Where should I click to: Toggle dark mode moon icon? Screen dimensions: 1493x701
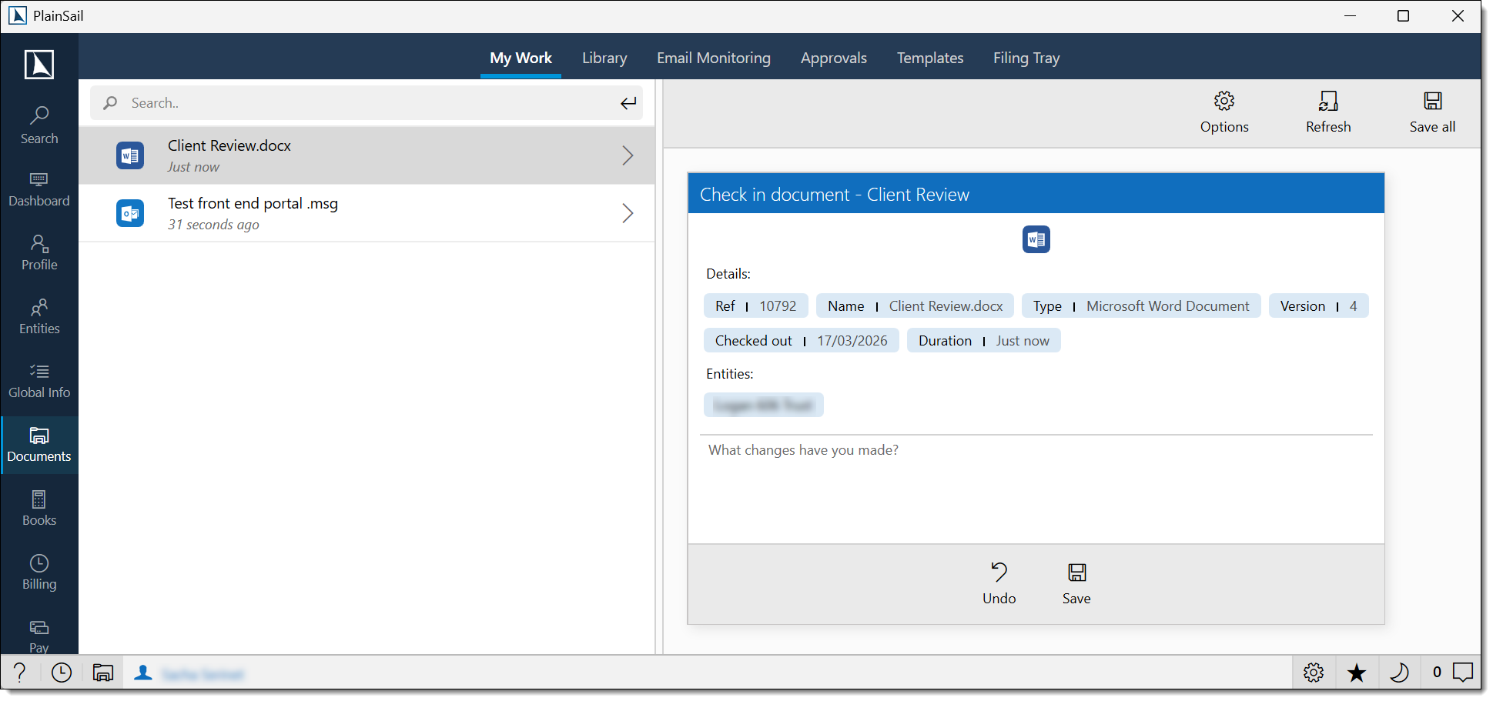pyautogui.click(x=1399, y=673)
